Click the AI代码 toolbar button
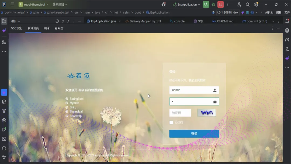This screenshot has width=291, height=164. point(269,12)
